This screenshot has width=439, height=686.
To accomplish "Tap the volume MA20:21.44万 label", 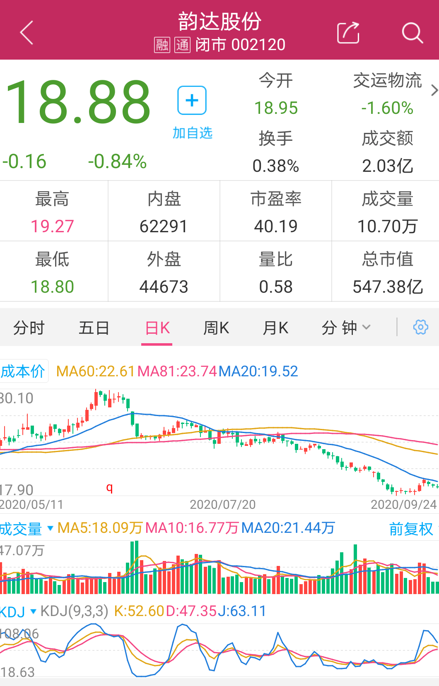I will click(x=288, y=528).
